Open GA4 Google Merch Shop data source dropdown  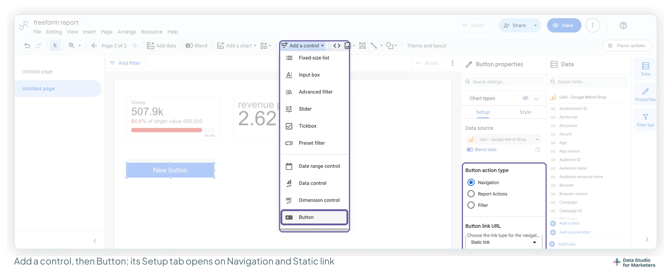click(x=503, y=139)
